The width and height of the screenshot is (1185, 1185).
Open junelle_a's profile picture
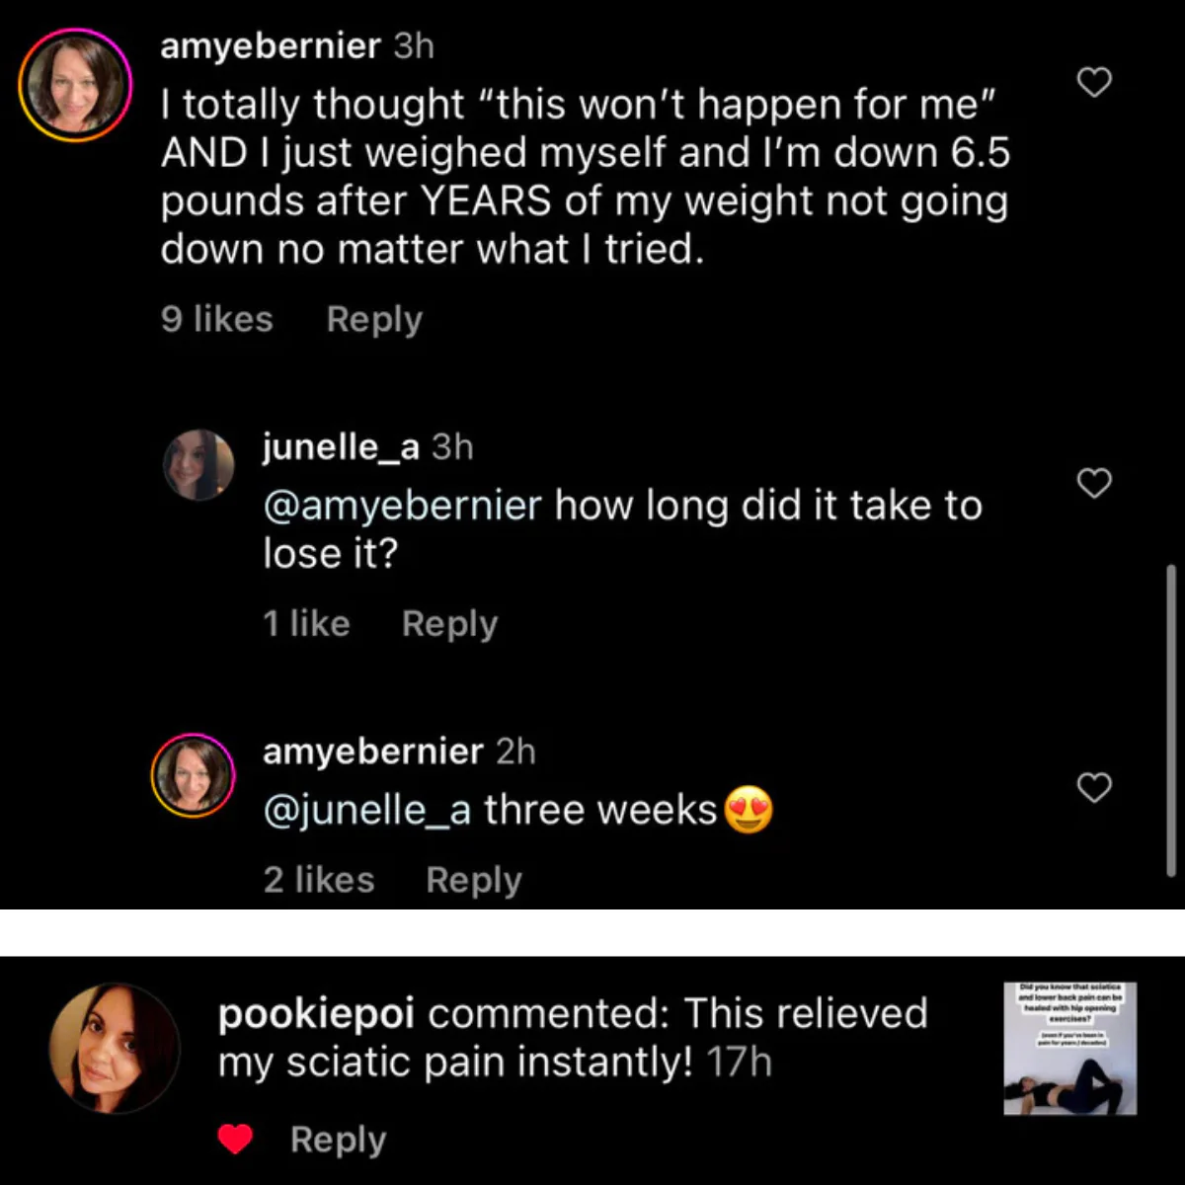198,464
